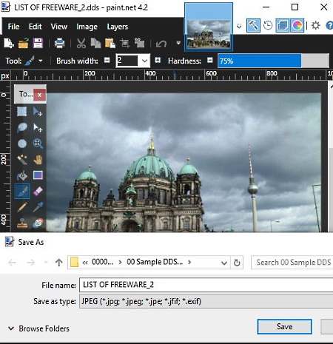Select the Lasso Select tool
This screenshot has width=333, height=344.
[22, 127]
